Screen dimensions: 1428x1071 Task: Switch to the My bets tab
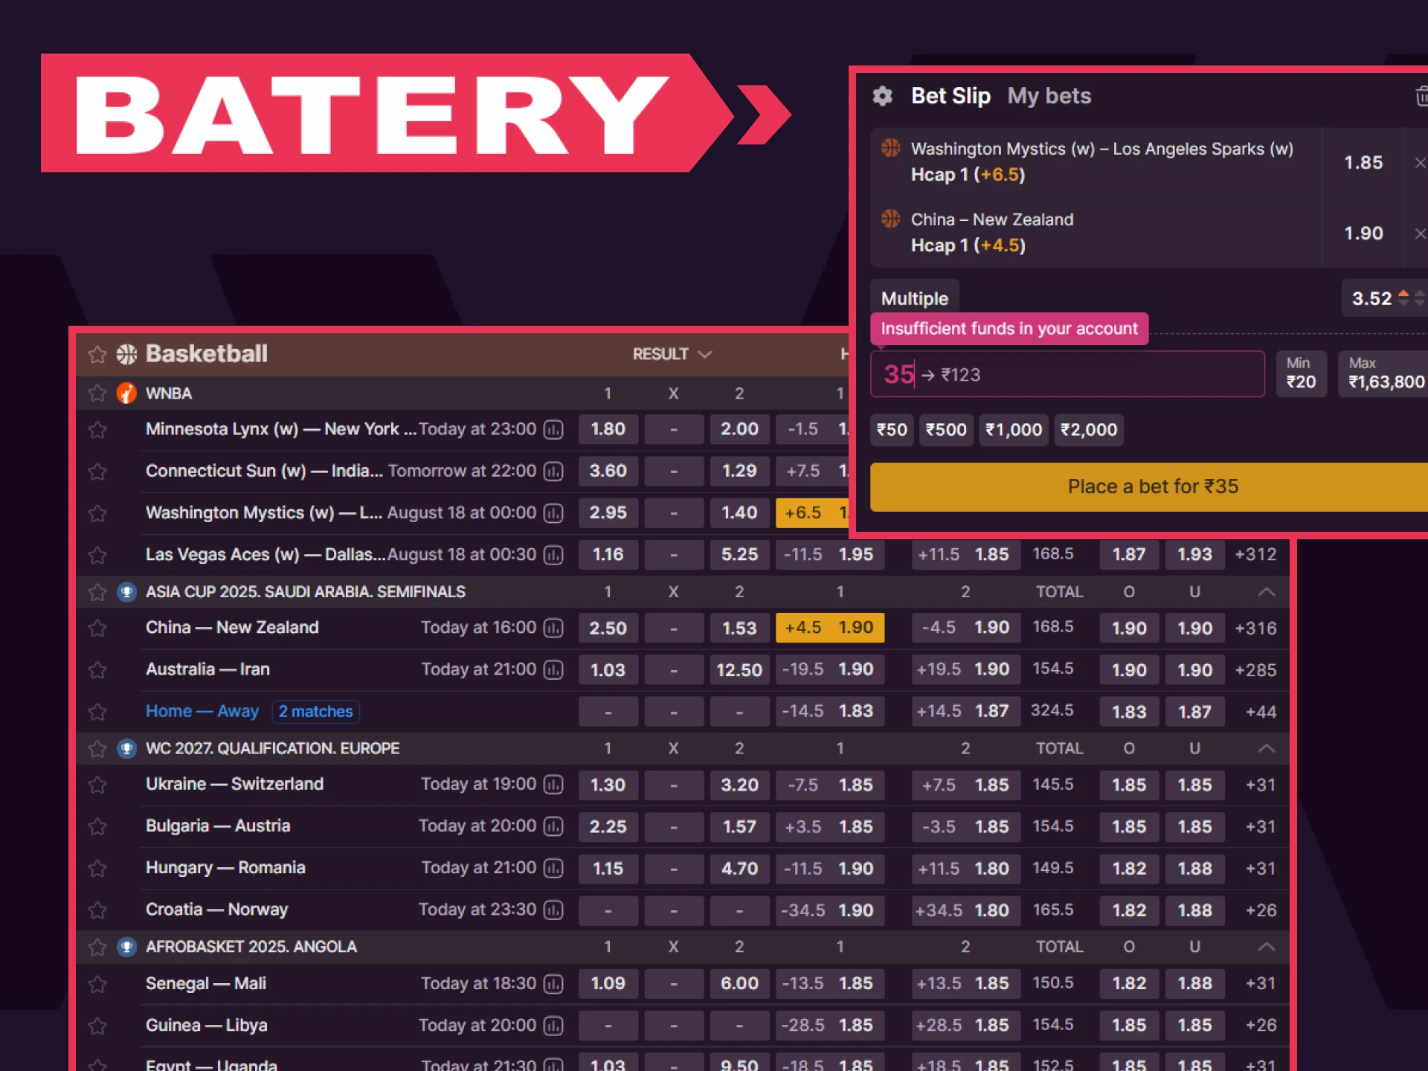(x=1049, y=95)
